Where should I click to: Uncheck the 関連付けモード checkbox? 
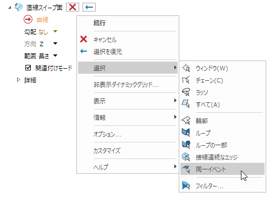(28, 68)
